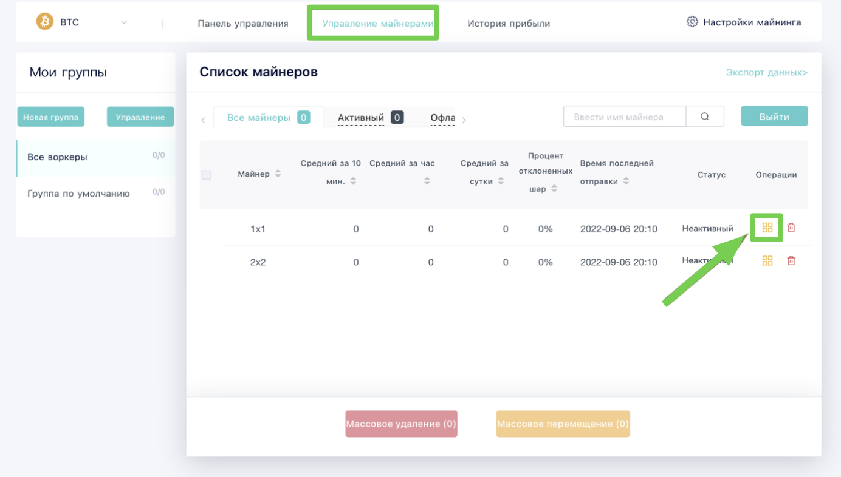Show more miner tabs with right chevron
Screen dimensions: 841x477
[464, 120]
